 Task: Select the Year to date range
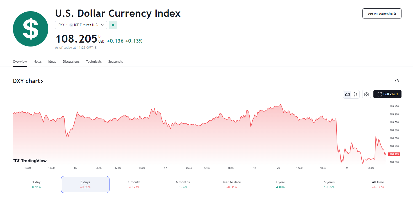click(231, 184)
